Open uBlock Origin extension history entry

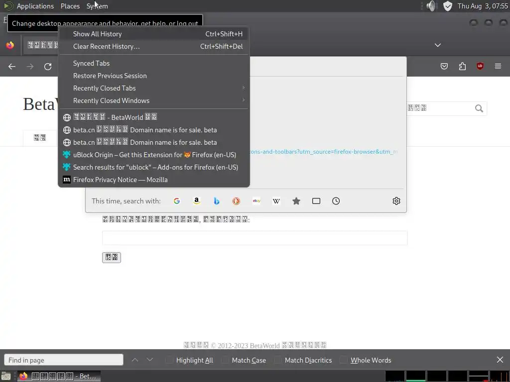point(154,155)
